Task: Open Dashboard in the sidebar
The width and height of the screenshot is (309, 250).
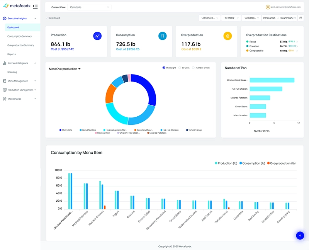Action: pyautogui.click(x=22, y=27)
